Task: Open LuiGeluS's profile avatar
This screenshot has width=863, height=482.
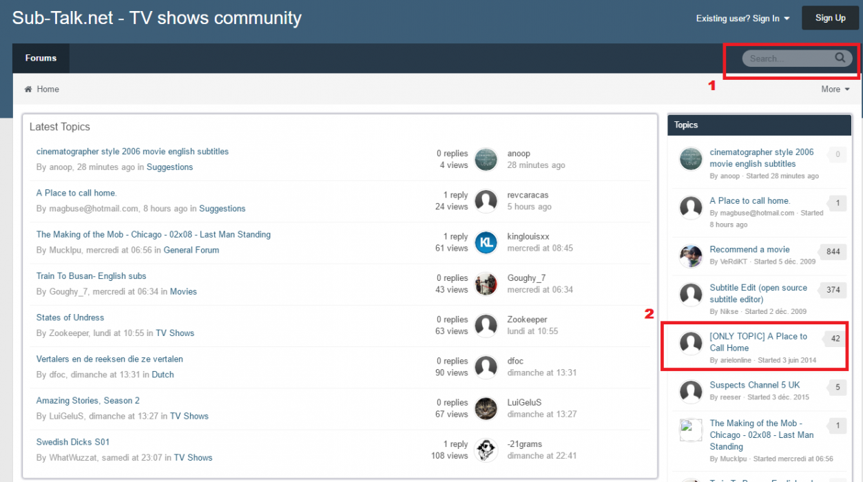Action: coord(486,408)
